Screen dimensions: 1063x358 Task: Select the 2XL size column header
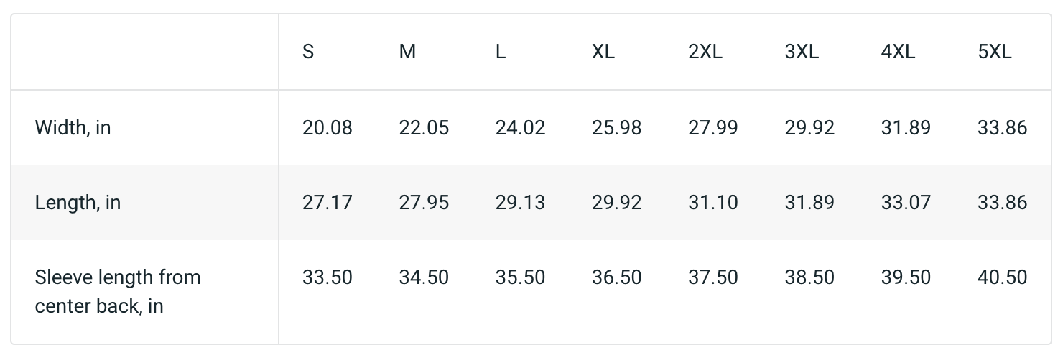click(705, 52)
